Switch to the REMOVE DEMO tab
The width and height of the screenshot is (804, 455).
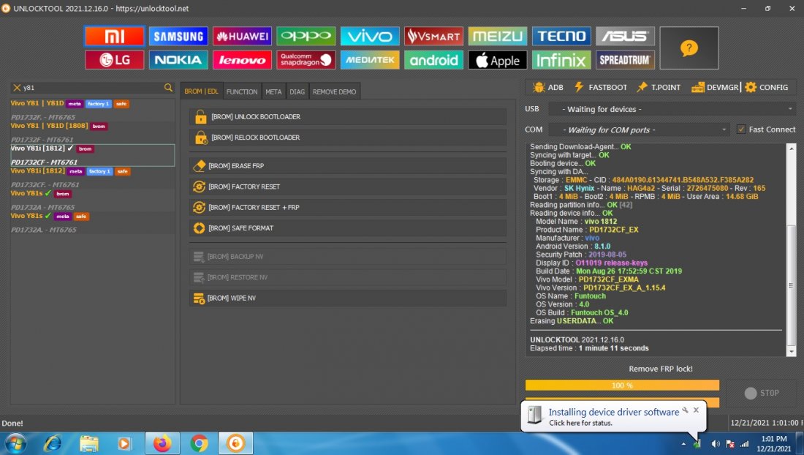click(334, 91)
